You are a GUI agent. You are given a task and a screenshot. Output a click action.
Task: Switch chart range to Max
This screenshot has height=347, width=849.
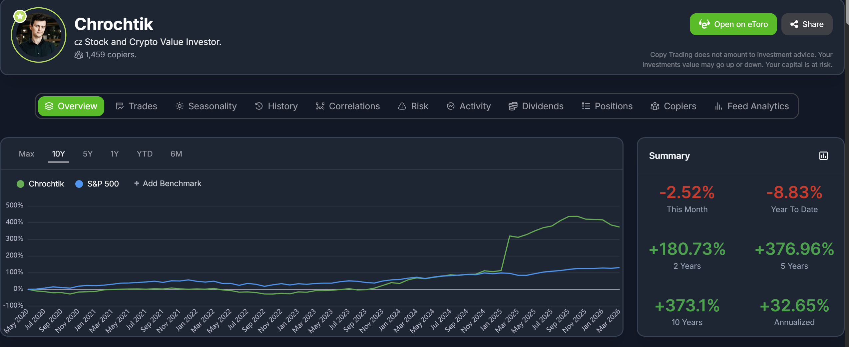click(27, 154)
